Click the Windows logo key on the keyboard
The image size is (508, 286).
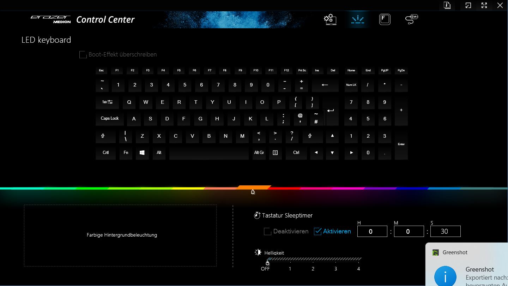click(x=142, y=153)
